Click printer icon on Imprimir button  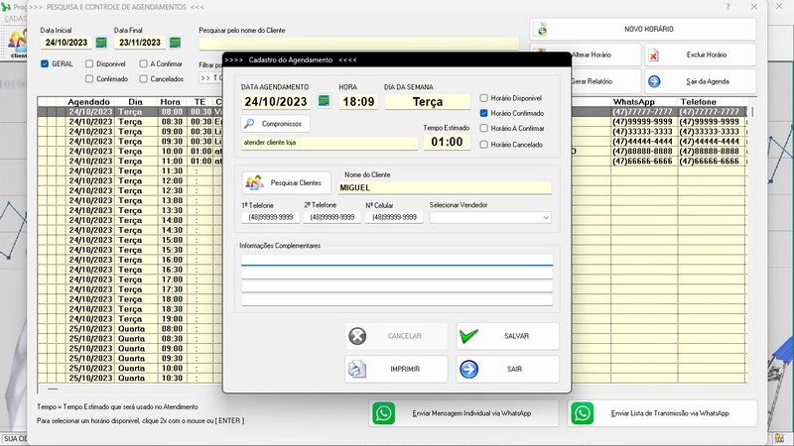[357, 369]
